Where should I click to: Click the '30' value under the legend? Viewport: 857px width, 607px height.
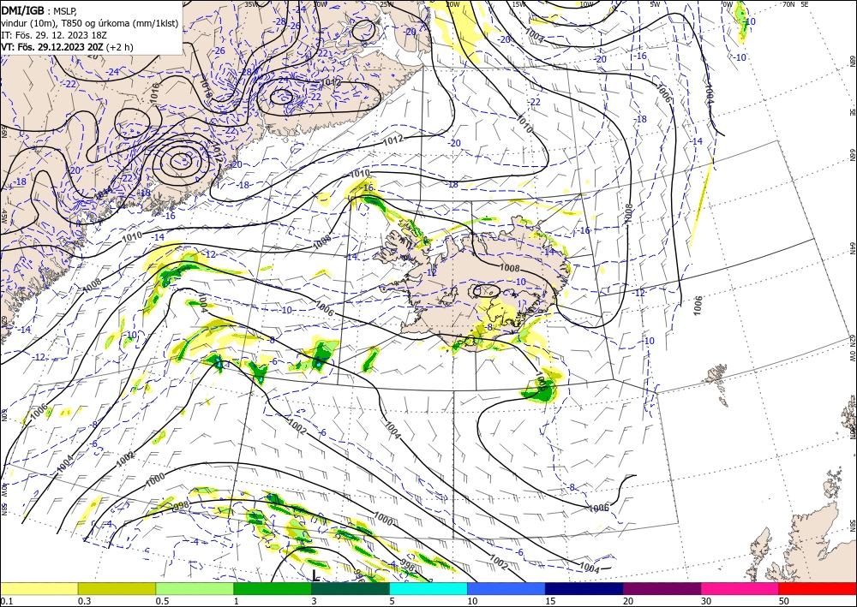pyautogui.click(x=706, y=601)
